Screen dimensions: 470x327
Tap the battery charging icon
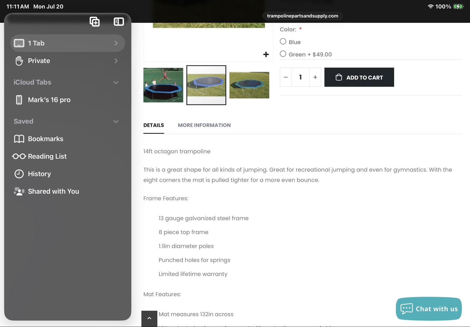458,6
